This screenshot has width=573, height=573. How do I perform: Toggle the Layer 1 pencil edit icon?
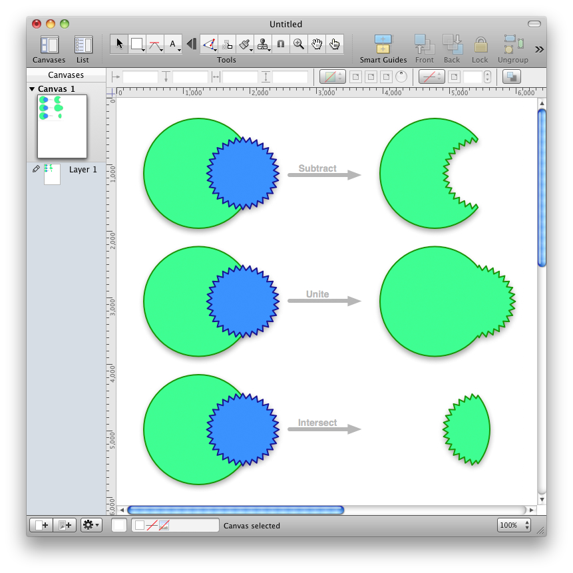tap(35, 170)
